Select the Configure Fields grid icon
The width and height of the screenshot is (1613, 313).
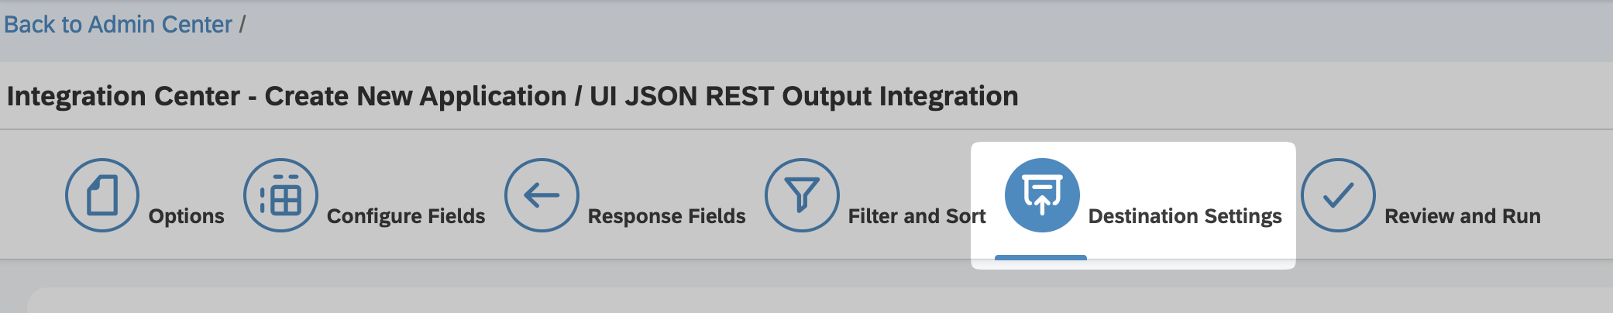click(x=280, y=195)
